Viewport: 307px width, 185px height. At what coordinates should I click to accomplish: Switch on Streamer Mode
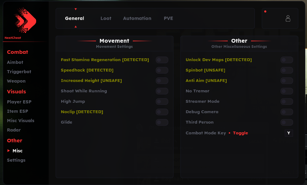[x=286, y=101]
